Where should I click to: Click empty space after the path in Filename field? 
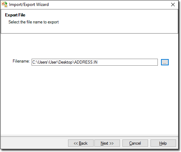(127, 62)
